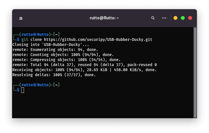This screenshot has height=133, width=209.
Task: Click the cursor block at the empty prompt
Action: pos(23,90)
